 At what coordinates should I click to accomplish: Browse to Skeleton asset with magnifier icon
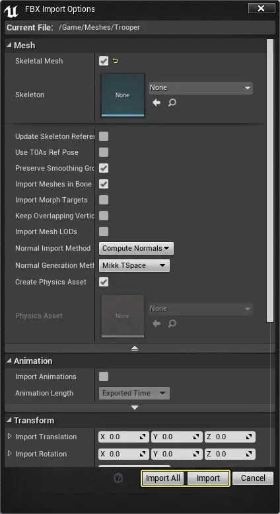(172, 103)
